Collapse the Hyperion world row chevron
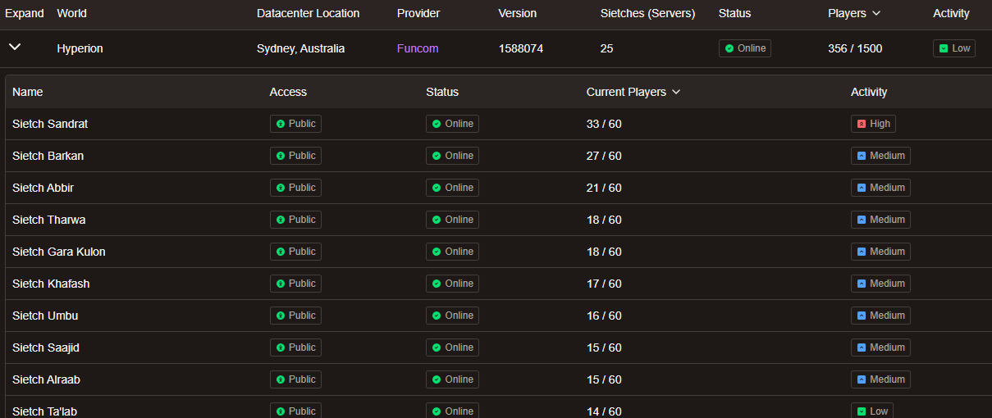Image resolution: width=992 pixels, height=418 pixels. click(15, 48)
